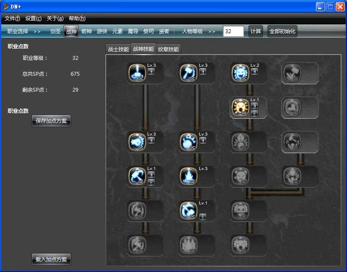Reset everything with 全部初始化
Screen dimensions: 347x272
(282, 31)
